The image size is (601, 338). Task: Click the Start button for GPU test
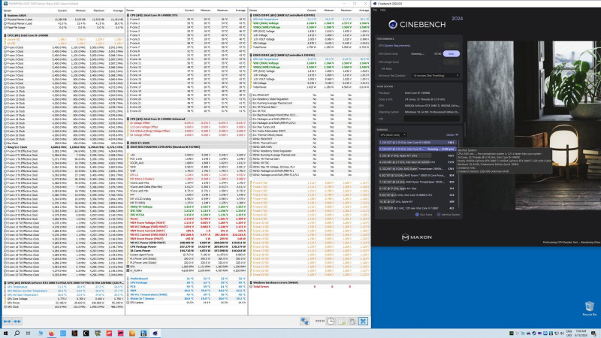[452, 45]
